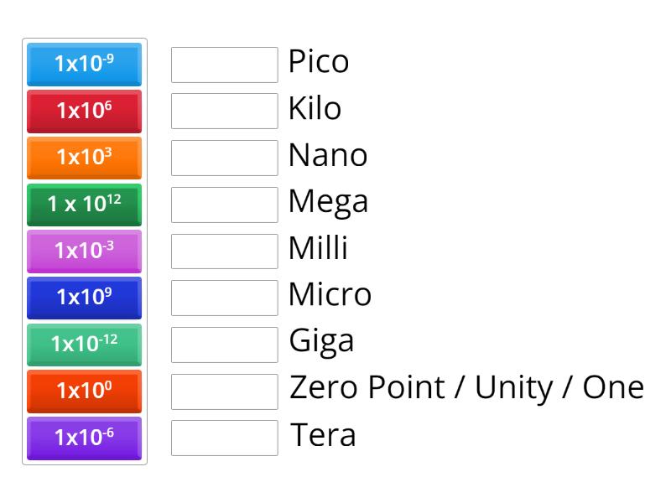Select the blank slot beside Micro
This screenshot has width=671, height=503.
click(224, 298)
